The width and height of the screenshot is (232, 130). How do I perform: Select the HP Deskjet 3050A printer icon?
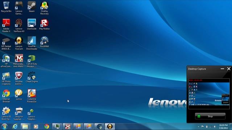tap(6, 43)
